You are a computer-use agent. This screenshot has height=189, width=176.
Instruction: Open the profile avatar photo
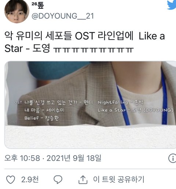coord(17,11)
